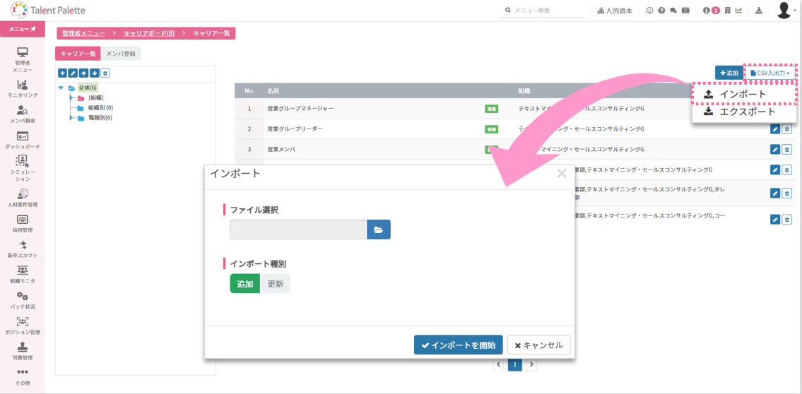802x394 pixels.
Task: Open 新卒スカウト in the sidebar
Action: pos(23,249)
